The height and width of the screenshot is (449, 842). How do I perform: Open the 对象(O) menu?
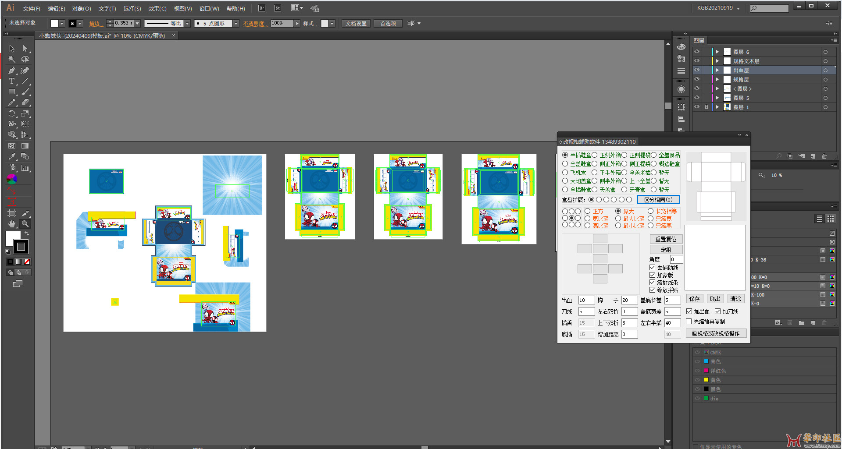pos(82,8)
